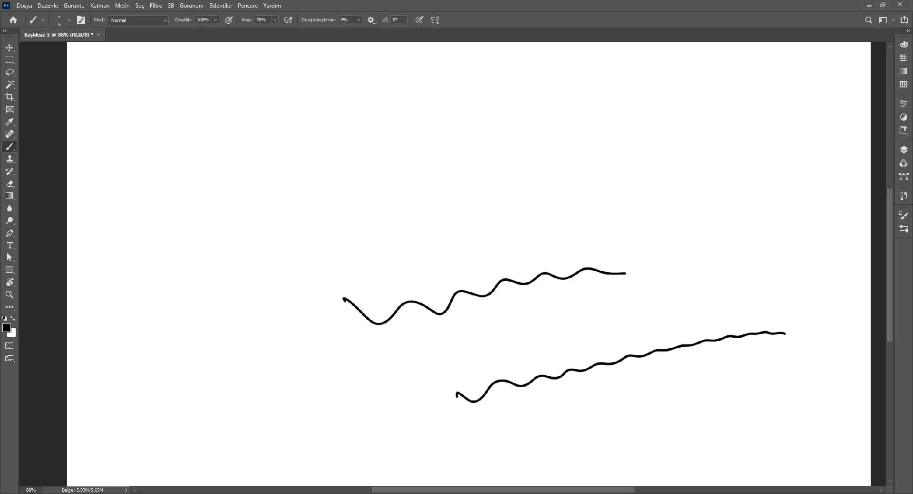Open the Channels panel icon
Screen dimensions: 913x494
[x=903, y=163]
